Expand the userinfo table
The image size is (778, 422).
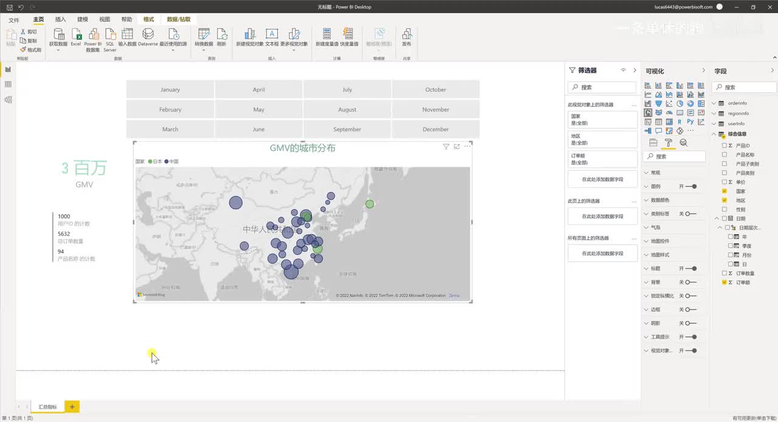click(714, 123)
